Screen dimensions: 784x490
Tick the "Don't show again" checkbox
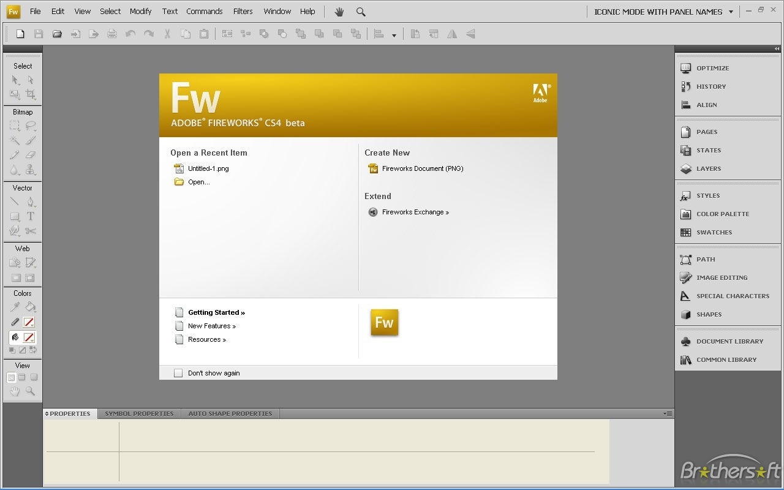coord(178,373)
